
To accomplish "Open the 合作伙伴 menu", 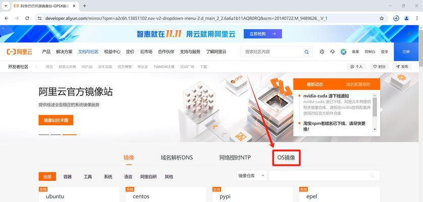I will tap(166, 52).
